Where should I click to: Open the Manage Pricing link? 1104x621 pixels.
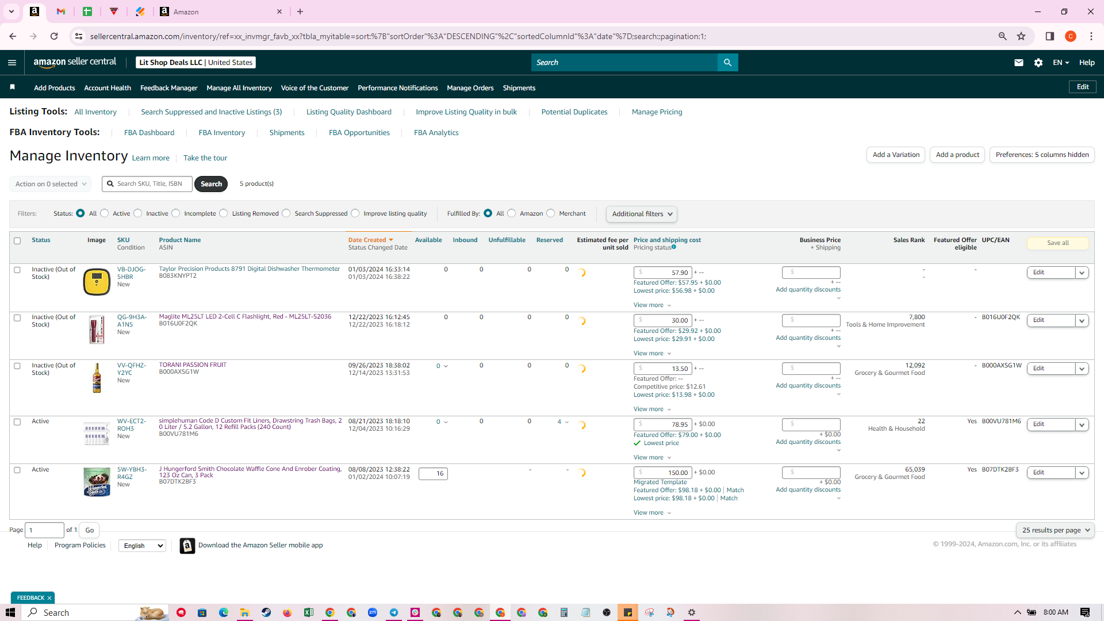pos(657,112)
